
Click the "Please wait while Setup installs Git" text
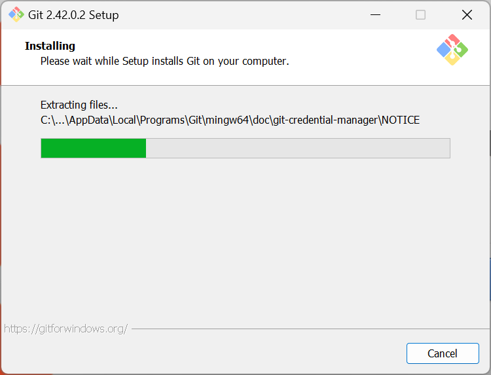point(164,62)
